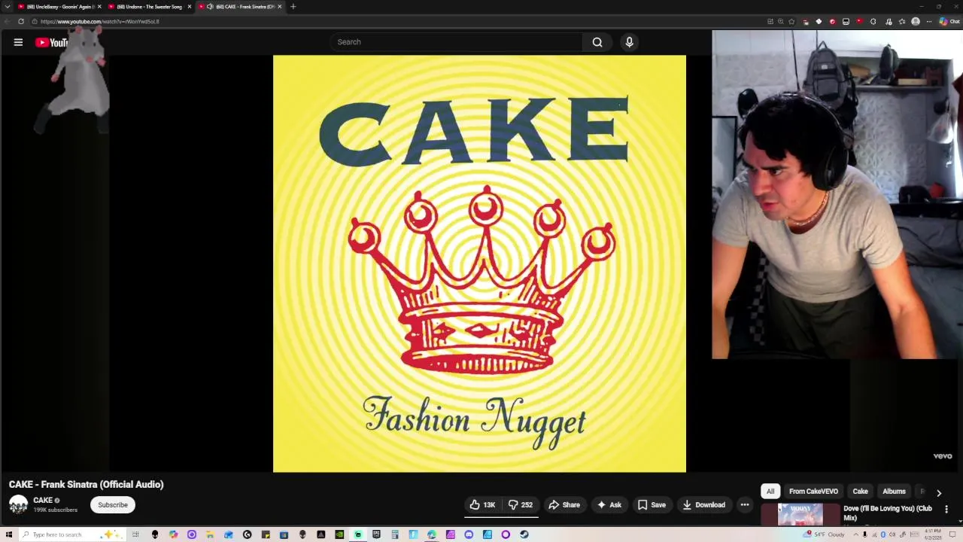963x542 pixels.
Task: Open Windows Start menu
Action: pos(8,534)
